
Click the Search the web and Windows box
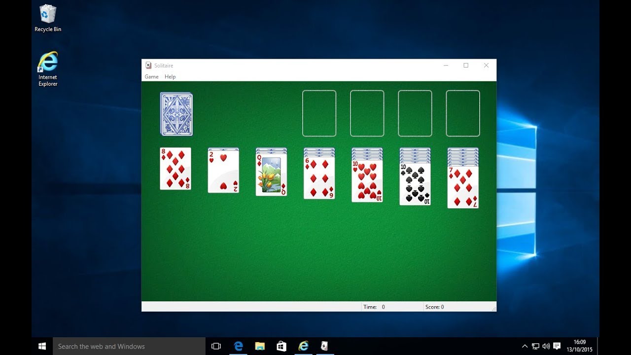pos(129,346)
